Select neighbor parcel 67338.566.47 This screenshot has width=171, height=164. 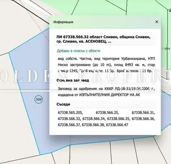tap(117, 125)
